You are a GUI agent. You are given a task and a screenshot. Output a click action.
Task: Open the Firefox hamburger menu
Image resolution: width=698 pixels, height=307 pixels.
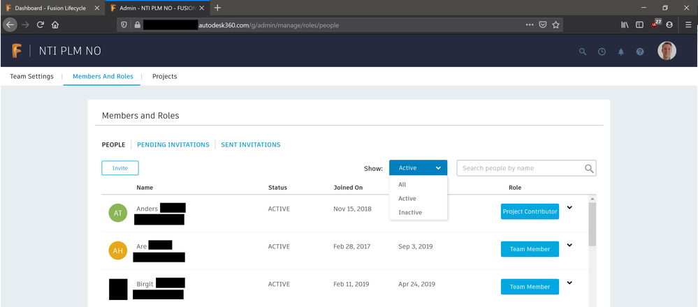[x=688, y=25]
